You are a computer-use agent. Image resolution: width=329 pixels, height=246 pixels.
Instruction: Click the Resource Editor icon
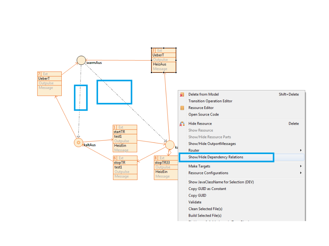[182, 108]
